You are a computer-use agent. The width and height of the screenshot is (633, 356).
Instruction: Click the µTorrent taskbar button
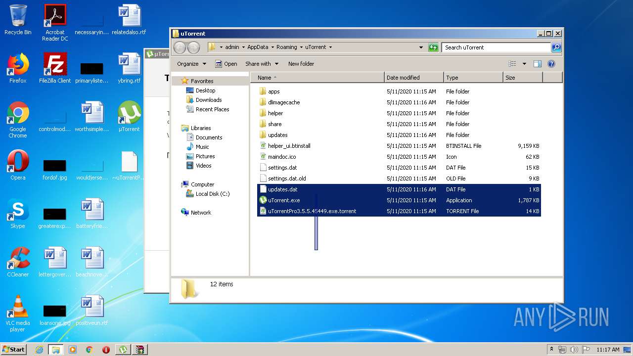[x=123, y=350]
